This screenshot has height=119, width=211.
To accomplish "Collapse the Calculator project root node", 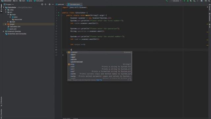I will 4,7.
